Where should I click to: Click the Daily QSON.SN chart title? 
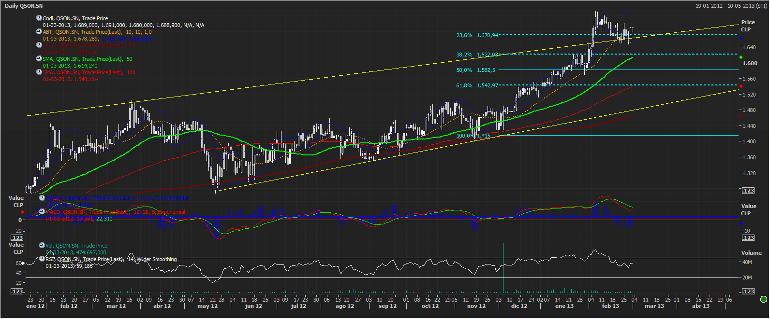pos(24,6)
